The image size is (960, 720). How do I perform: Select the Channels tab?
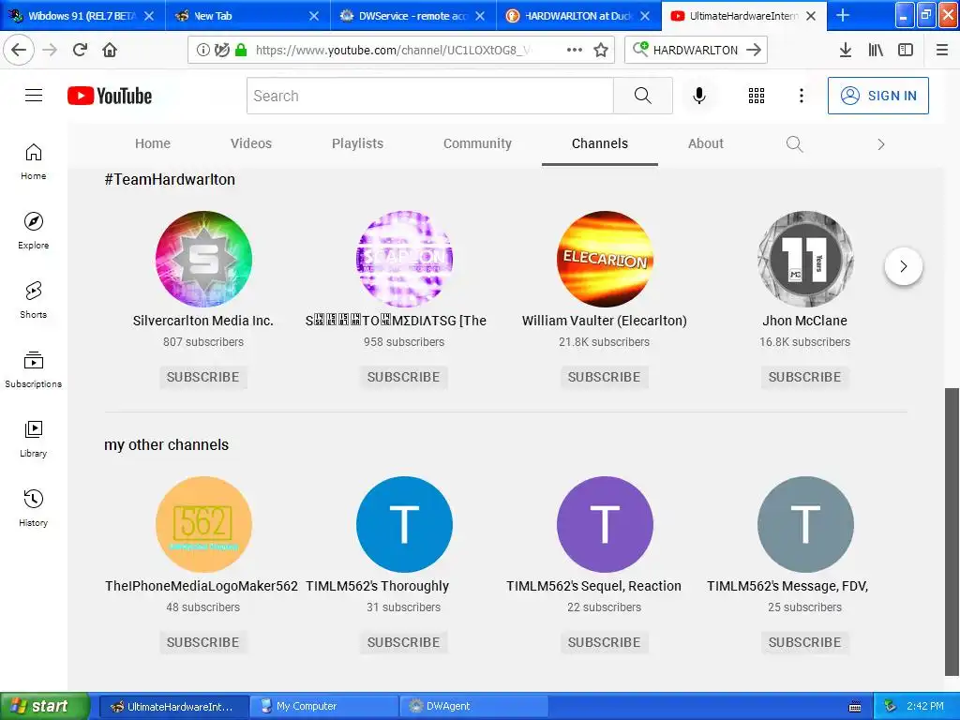tap(600, 143)
